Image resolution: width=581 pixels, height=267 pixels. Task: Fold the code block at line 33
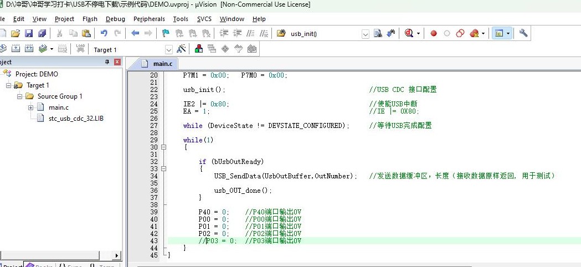pyautogui.click(x=163, y=169)
